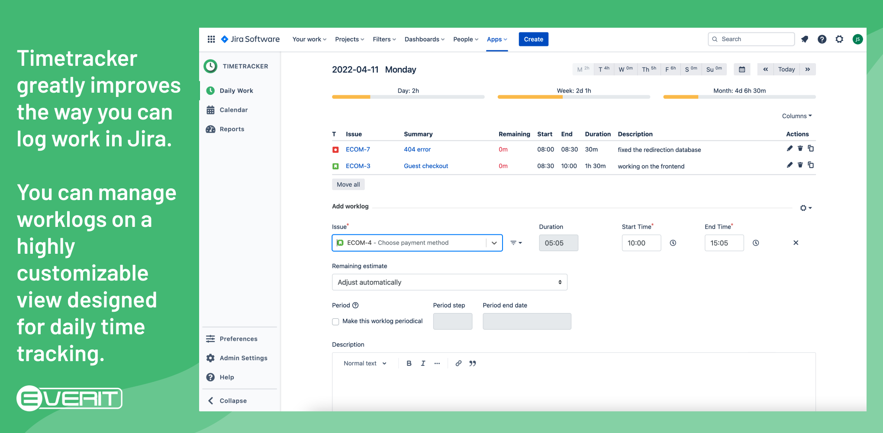Click the Start Time input field
The image size is (883, 433).
(641, 243)
